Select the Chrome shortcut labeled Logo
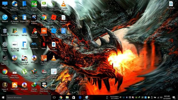178x100 pixels. click(44, 18)
